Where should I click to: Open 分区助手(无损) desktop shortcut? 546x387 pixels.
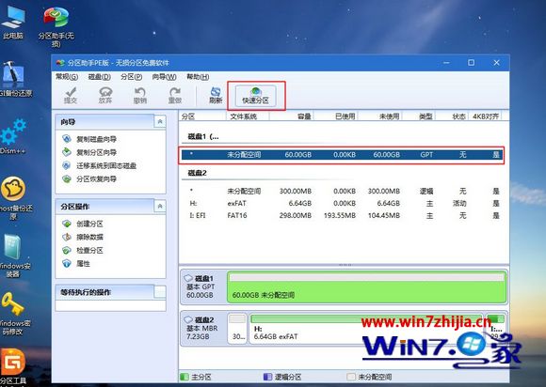click(56, 27)
